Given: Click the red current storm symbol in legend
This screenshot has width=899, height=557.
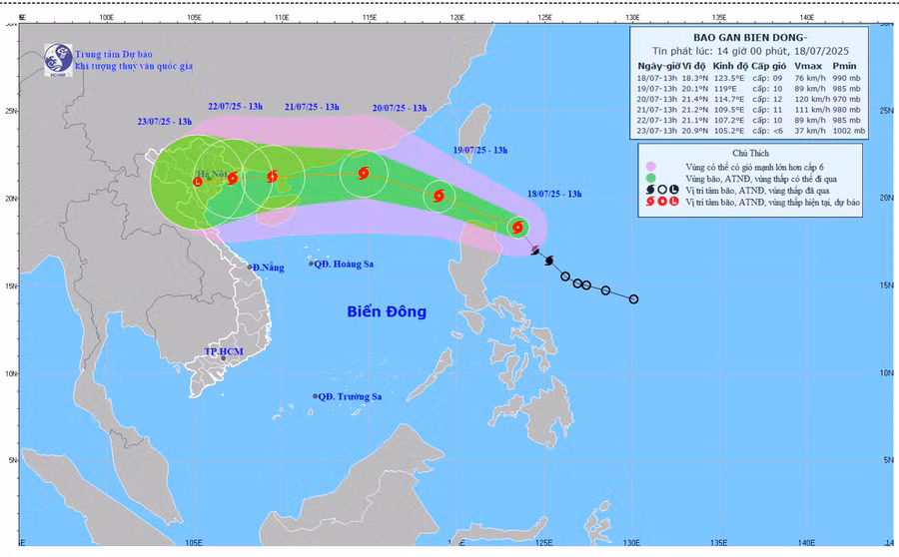Looking at the screenshot, I should 649,200.
